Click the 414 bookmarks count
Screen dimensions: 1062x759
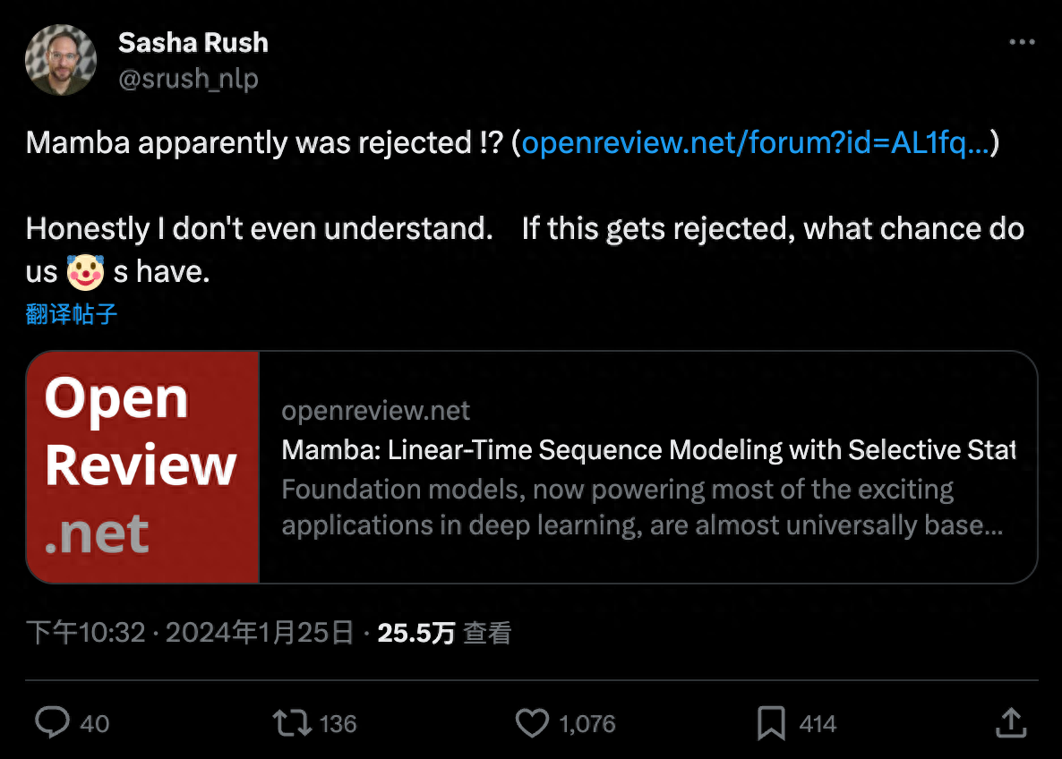pos(817,724)
